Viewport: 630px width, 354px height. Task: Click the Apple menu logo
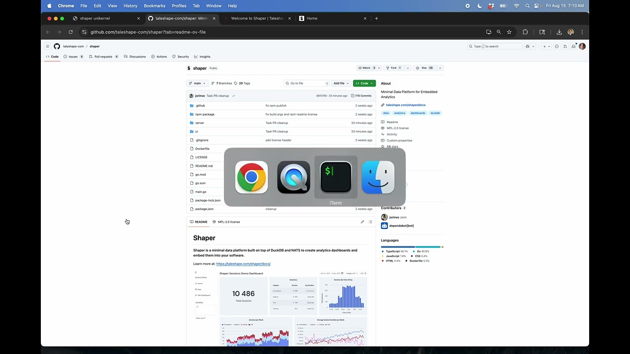(x=49, y=6)
